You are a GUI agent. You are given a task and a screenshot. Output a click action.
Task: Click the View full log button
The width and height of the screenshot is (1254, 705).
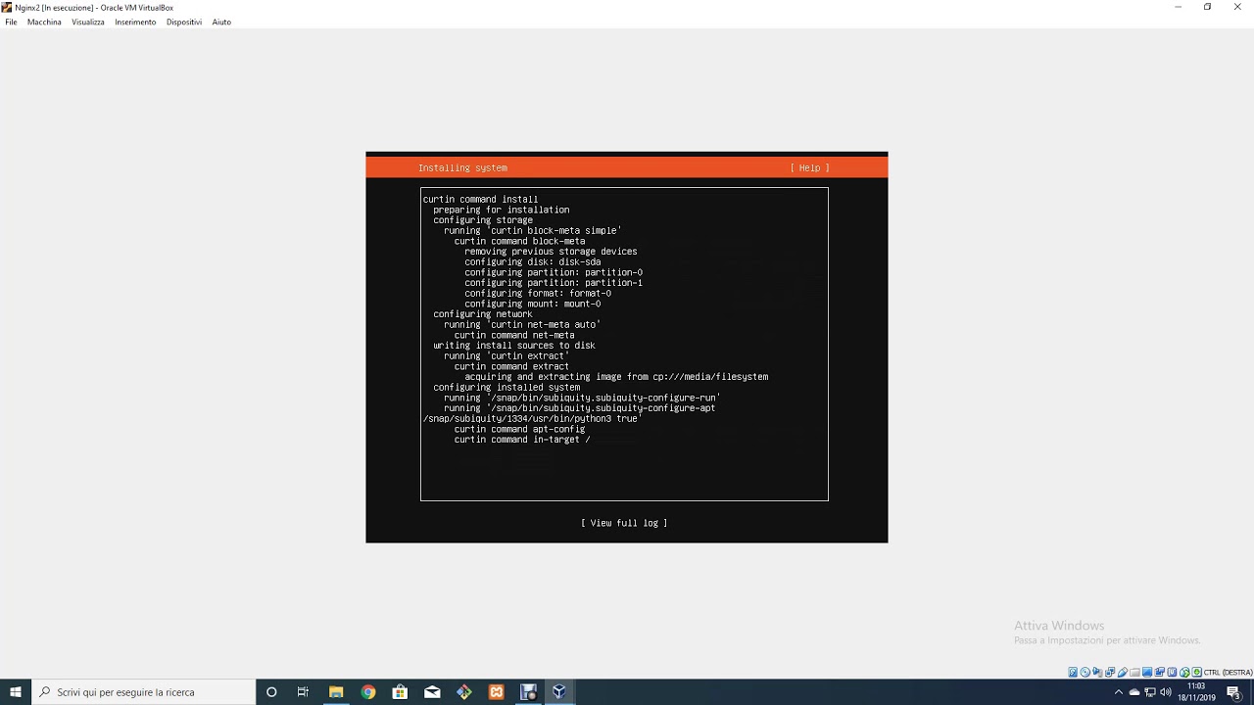click(624, 523)
